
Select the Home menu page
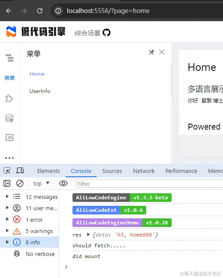coord(37,74)
